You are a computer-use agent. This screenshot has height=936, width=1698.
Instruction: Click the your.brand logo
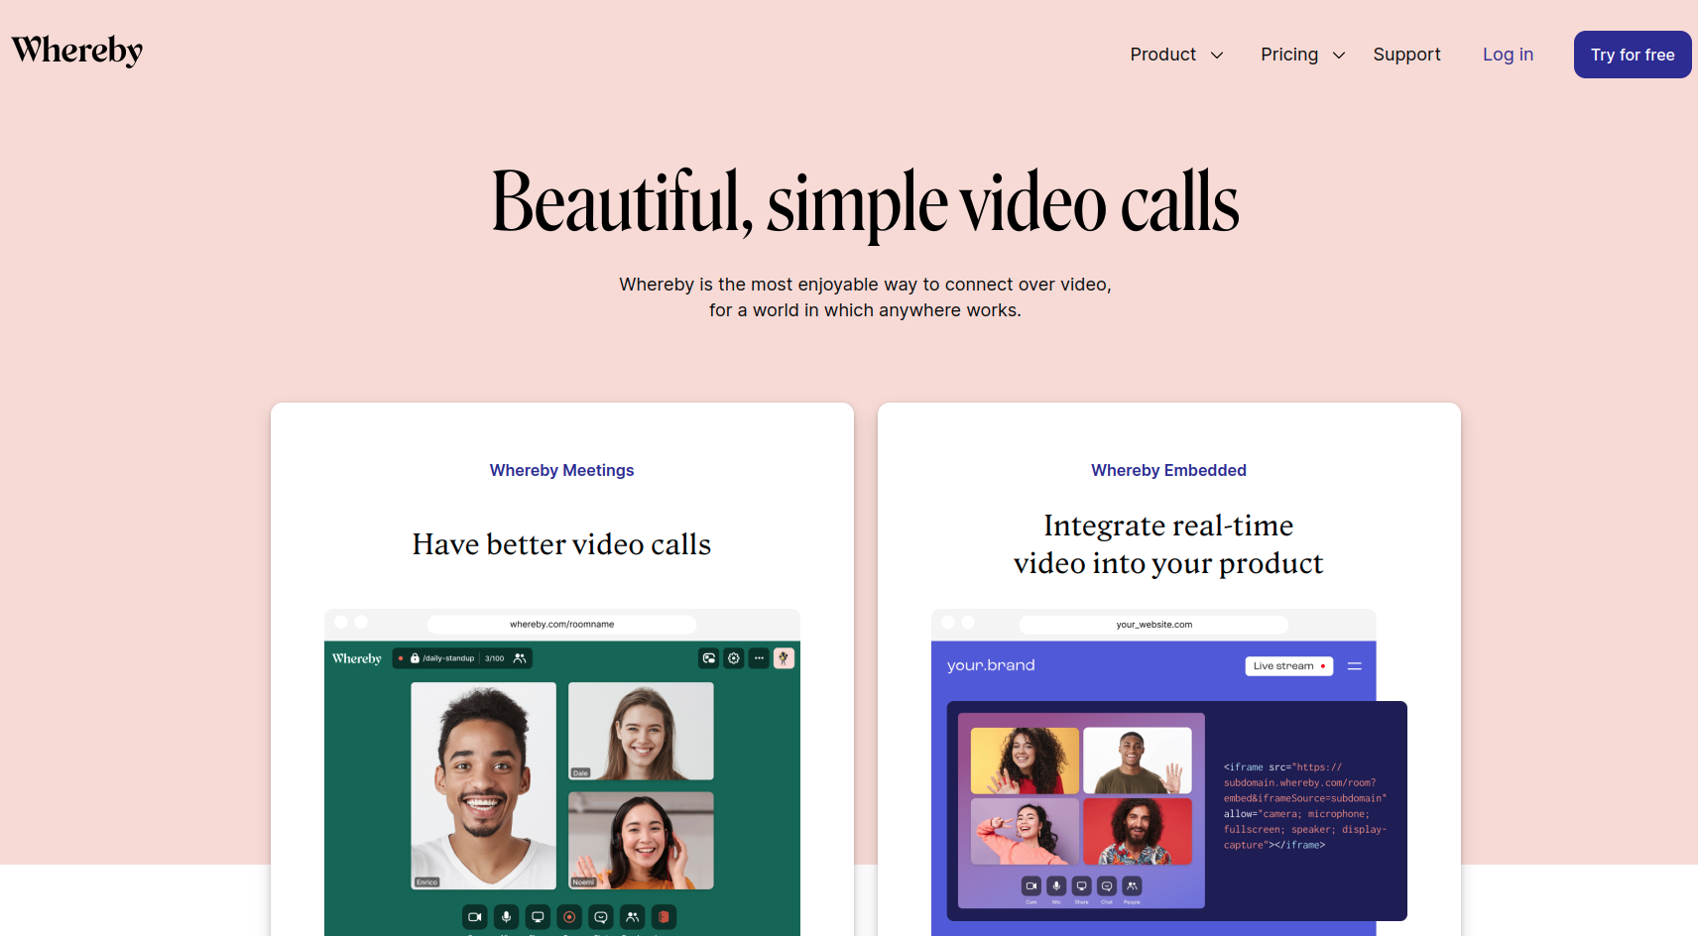coord(991,665)
